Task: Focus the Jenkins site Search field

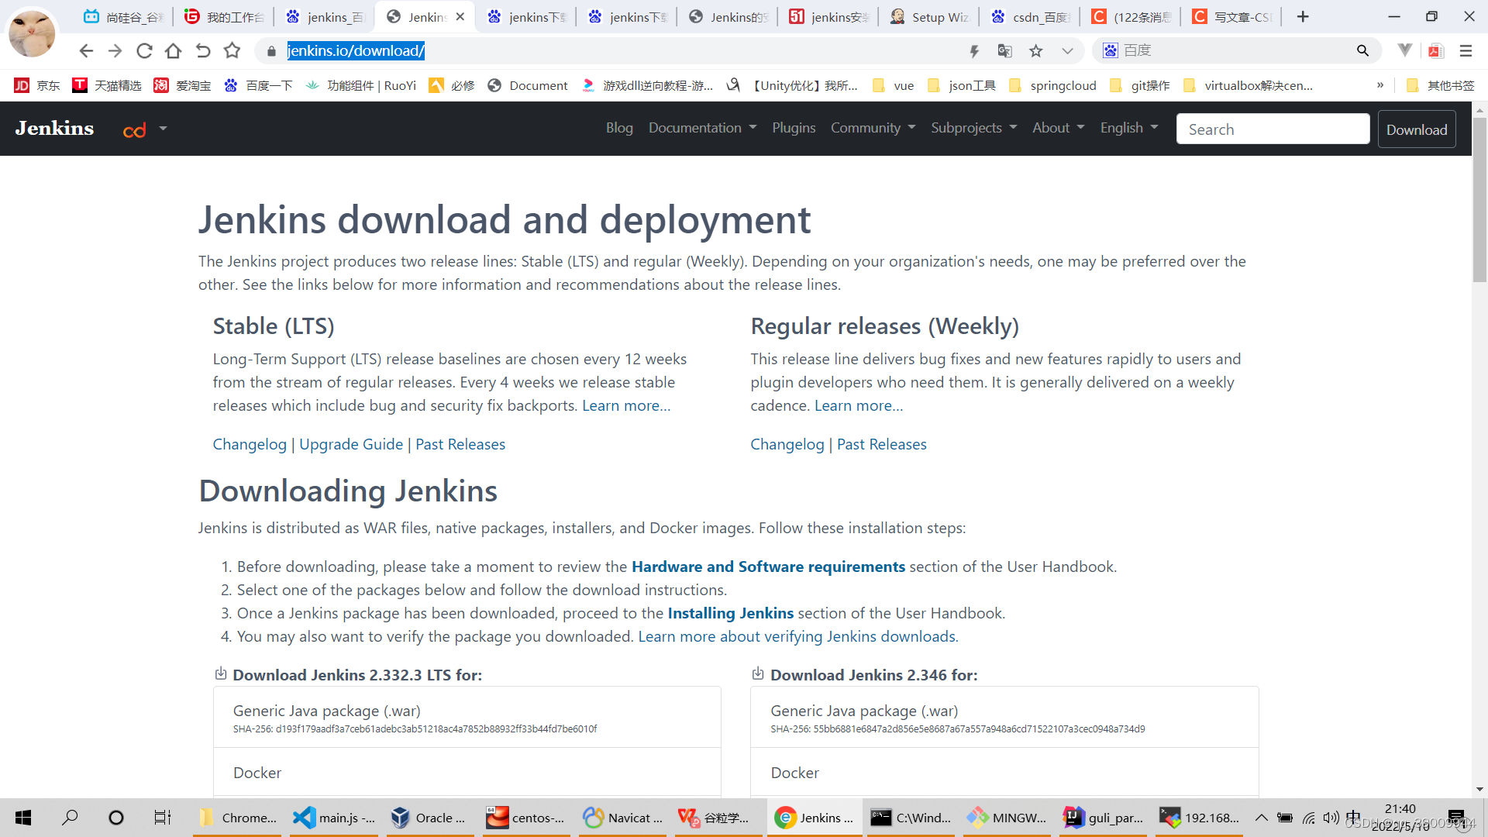Action: (1273, 129)
